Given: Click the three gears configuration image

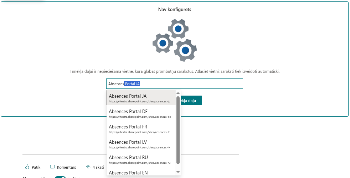Looking at the screenshot, I should [175, 40].
